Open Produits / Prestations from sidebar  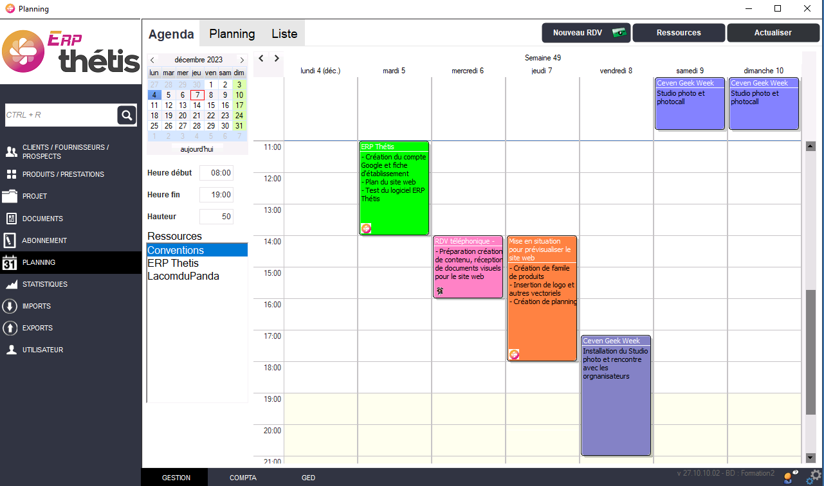62,174
